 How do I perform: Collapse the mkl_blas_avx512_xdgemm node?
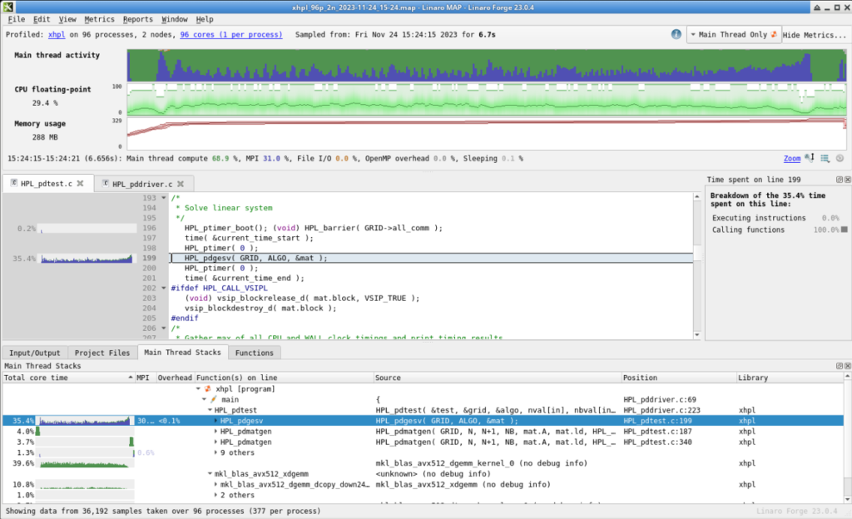click(x=210, y=474)
